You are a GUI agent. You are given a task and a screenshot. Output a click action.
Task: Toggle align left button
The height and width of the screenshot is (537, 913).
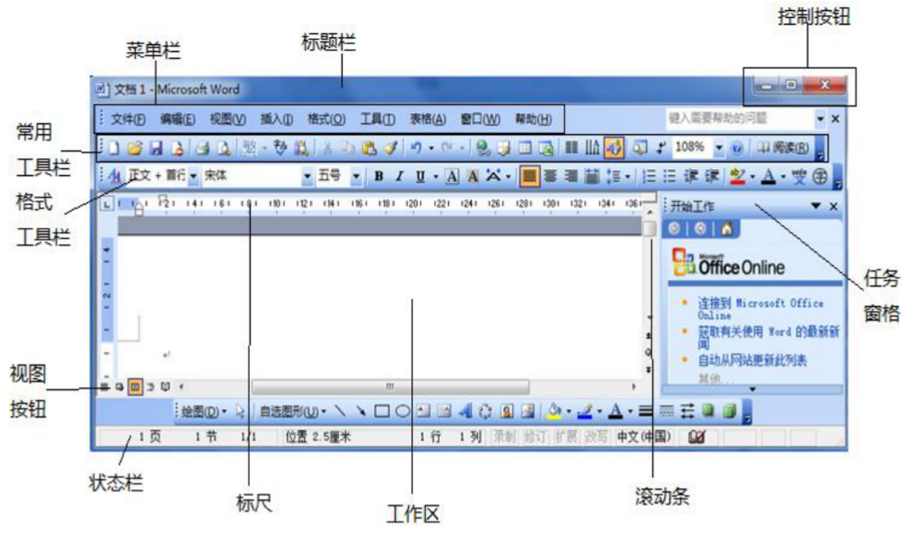pos(530,176)
